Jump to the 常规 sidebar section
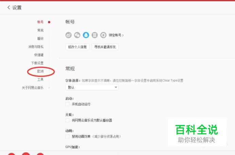 pyautogui.click(x=40, y=30)
